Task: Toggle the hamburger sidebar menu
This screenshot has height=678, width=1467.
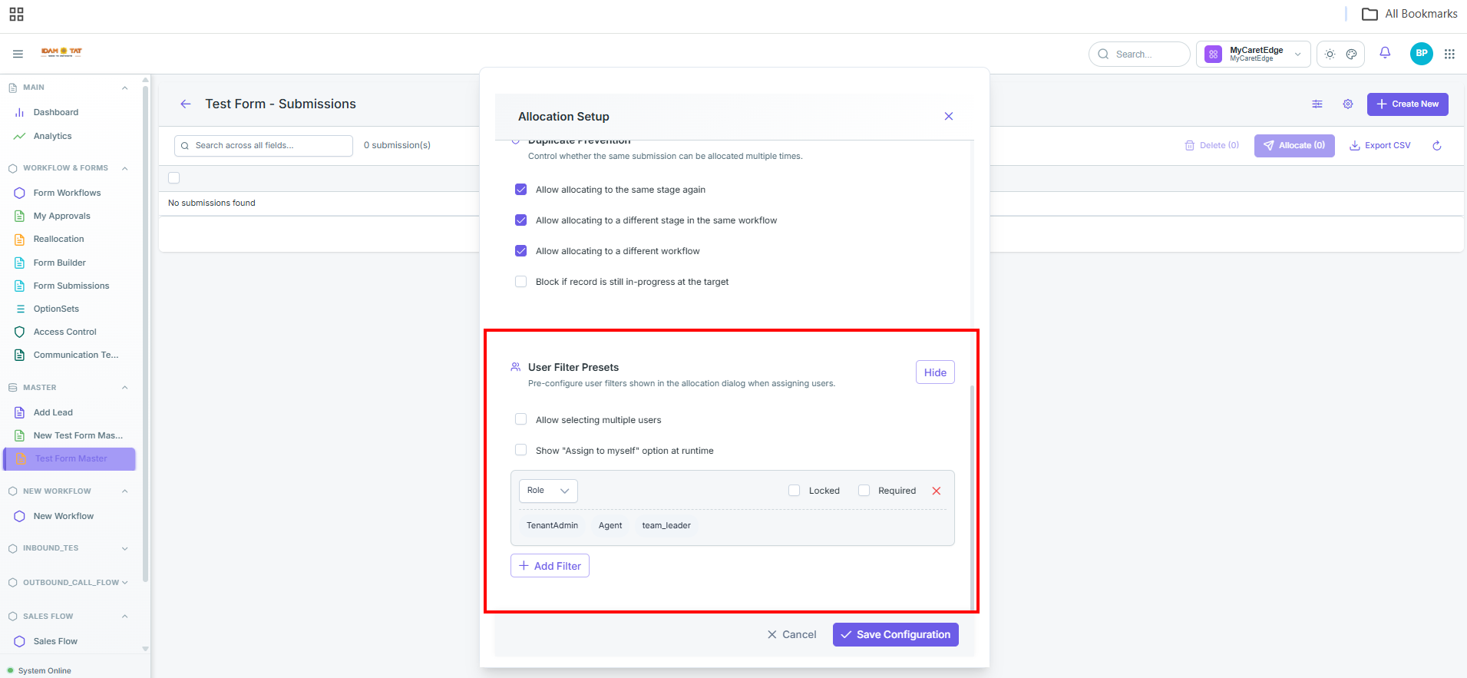Action: click(x=18, y=54)
